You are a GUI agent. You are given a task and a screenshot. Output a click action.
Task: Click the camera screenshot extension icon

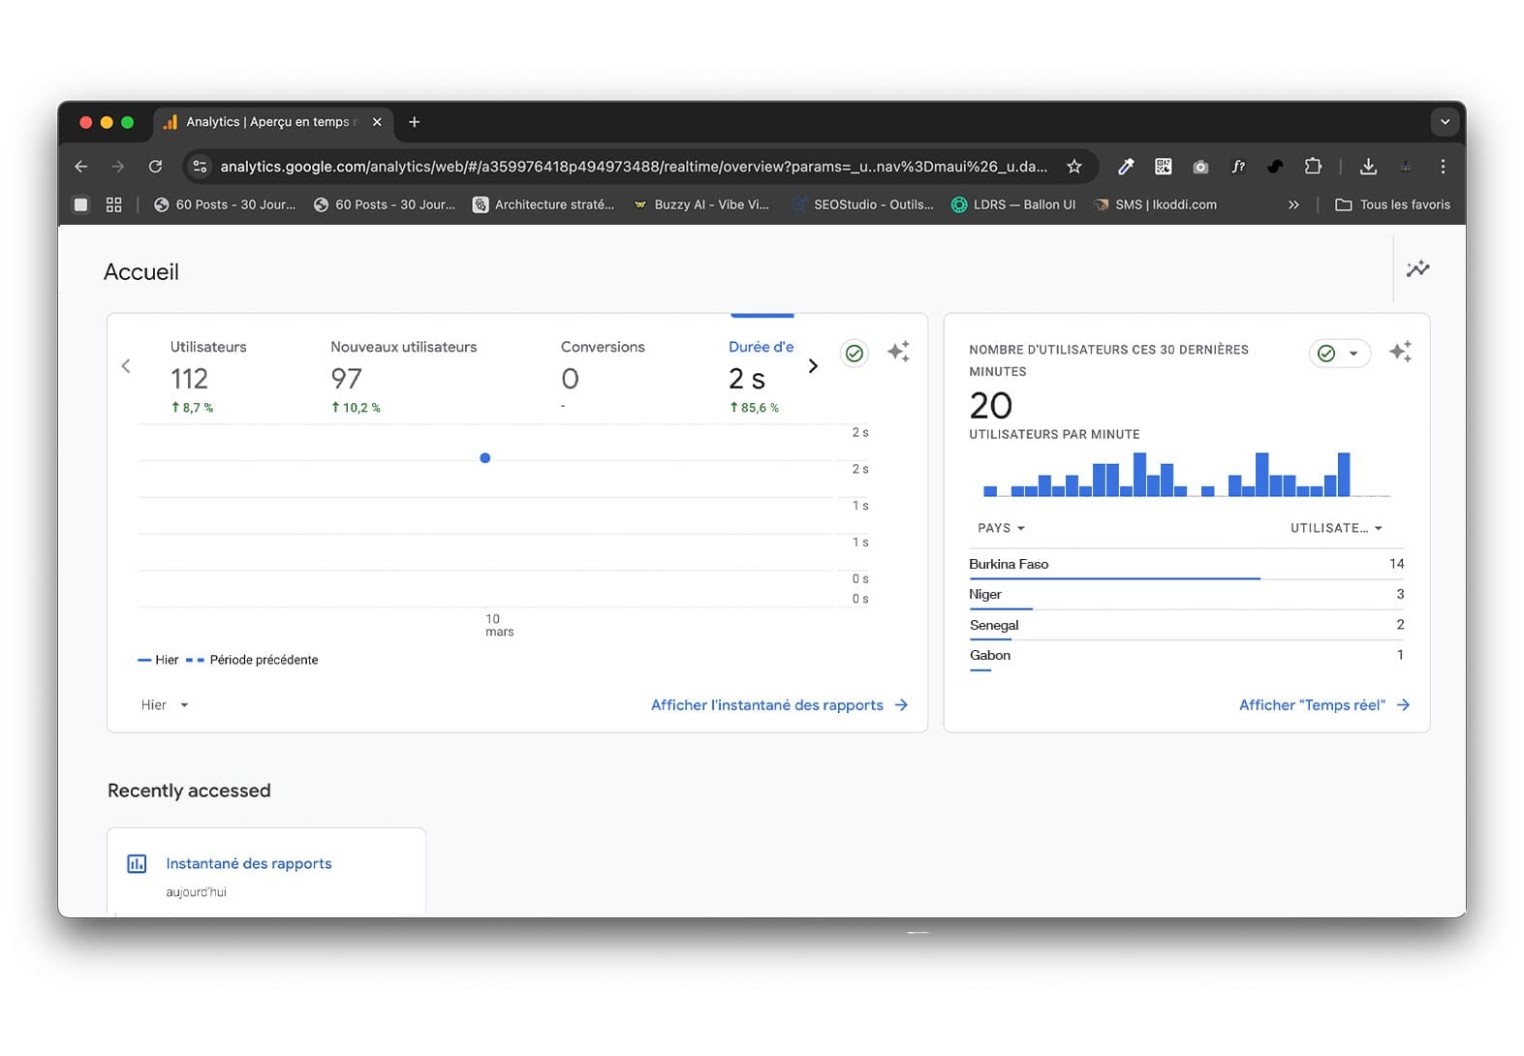tap(1200, 167)
